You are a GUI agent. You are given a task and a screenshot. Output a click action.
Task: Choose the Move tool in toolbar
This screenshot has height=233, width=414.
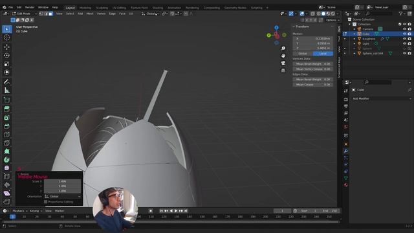pos(7,47)
